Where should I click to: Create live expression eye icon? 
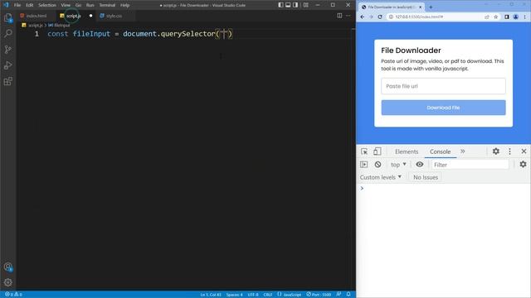pyautogui.click(x=420, y=165)
